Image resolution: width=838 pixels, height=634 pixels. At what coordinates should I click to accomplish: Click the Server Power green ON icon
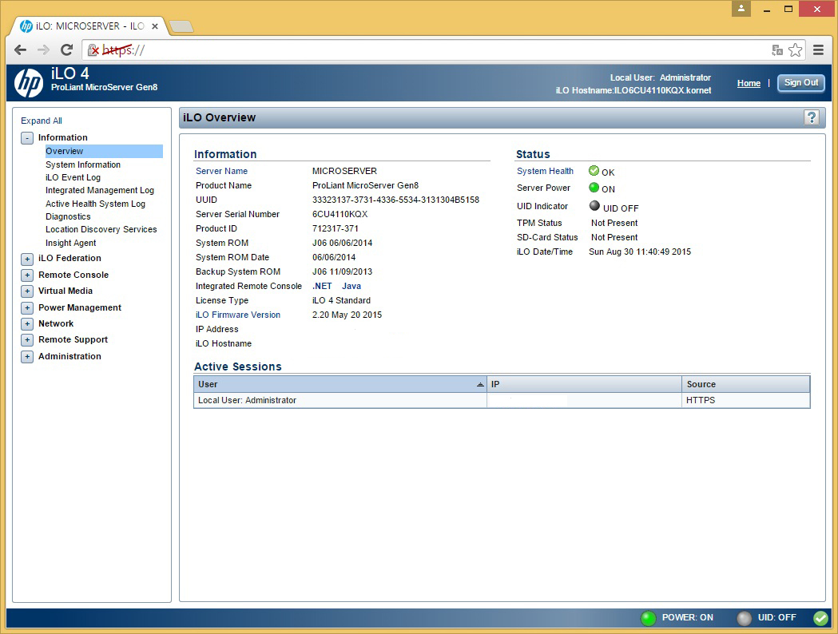click(594, 188)
